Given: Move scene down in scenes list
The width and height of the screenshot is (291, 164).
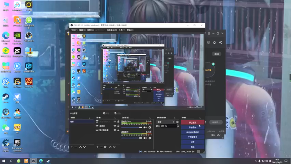Looking at the screenshot, I should [85, 147].
